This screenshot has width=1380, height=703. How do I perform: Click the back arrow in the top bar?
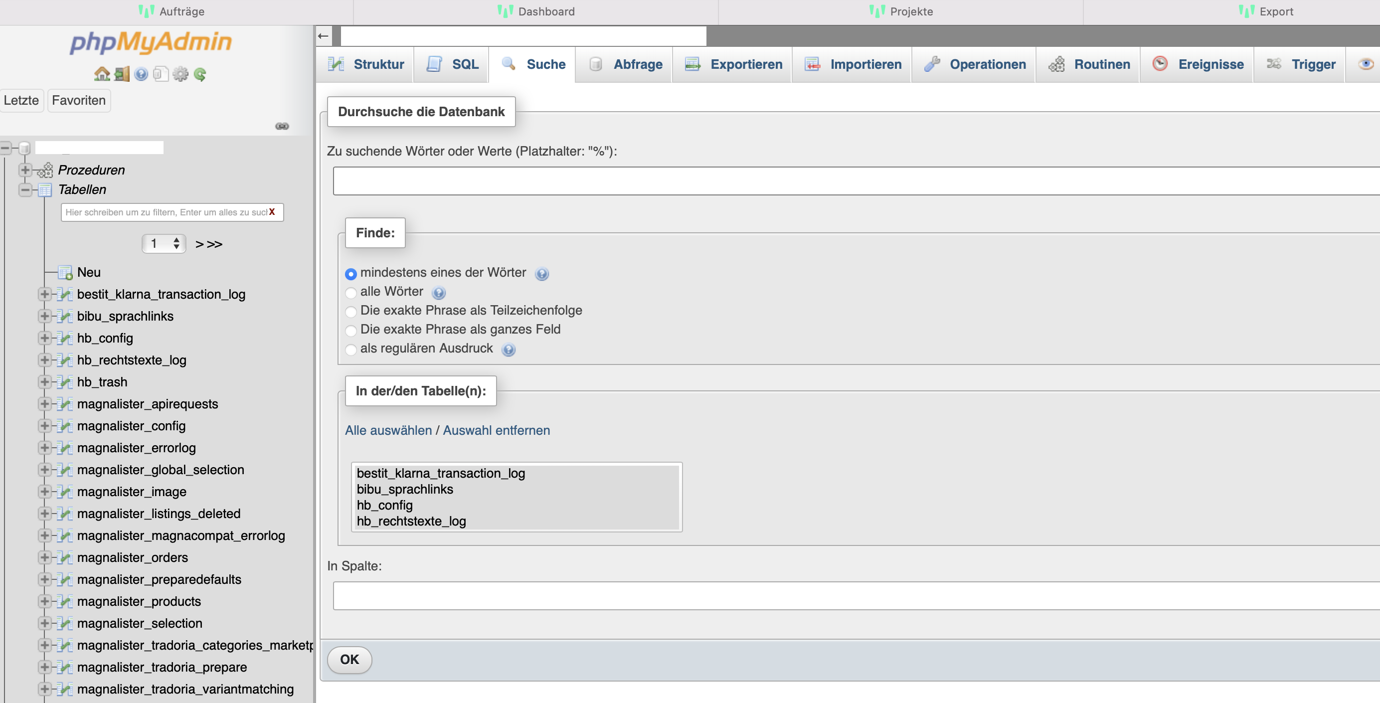[323, 36]
